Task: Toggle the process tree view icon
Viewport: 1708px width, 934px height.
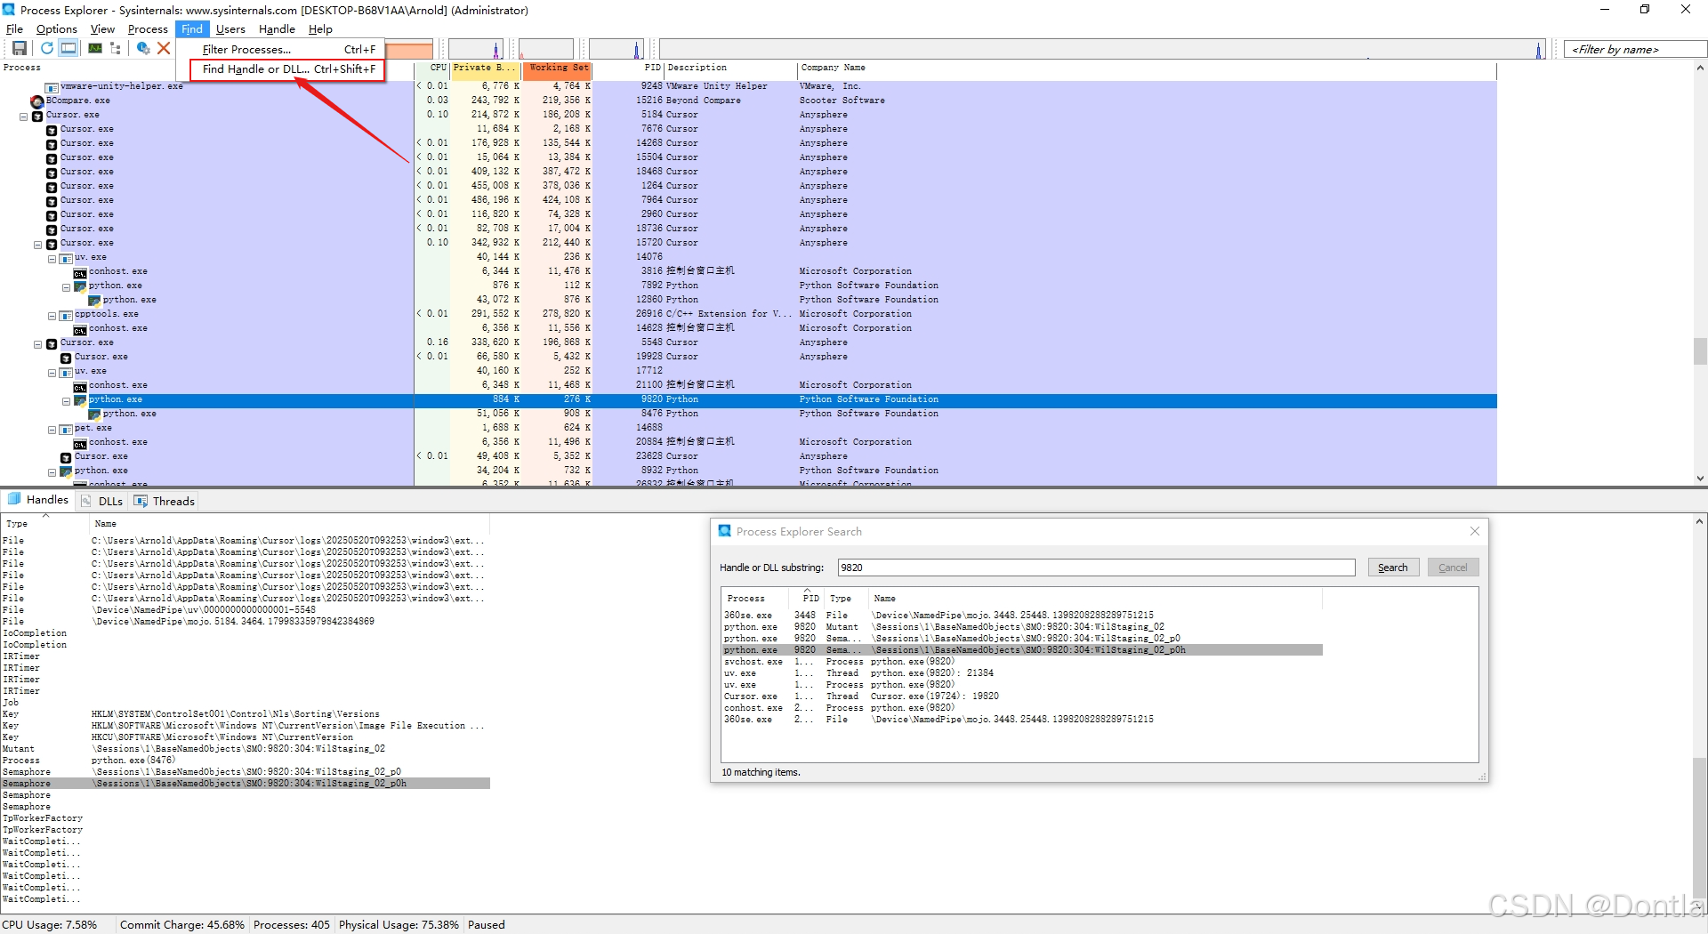Action: 115,48
